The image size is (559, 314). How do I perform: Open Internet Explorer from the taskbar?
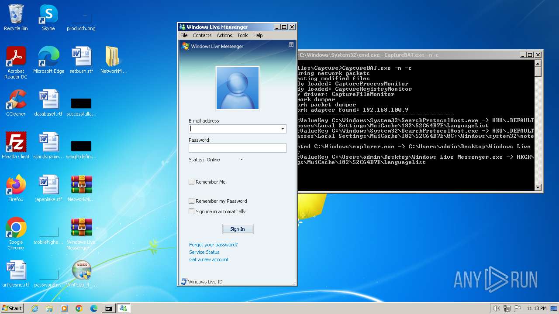pyautogui.click(x=35, y=308)
